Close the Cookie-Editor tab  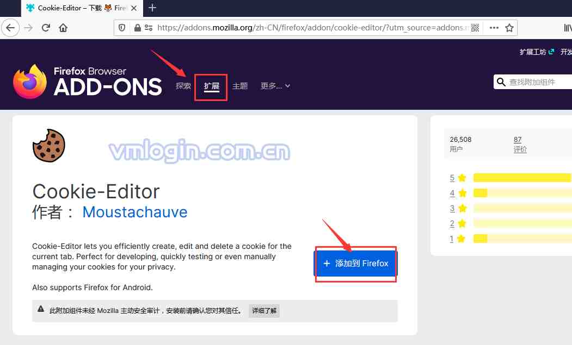134,8
